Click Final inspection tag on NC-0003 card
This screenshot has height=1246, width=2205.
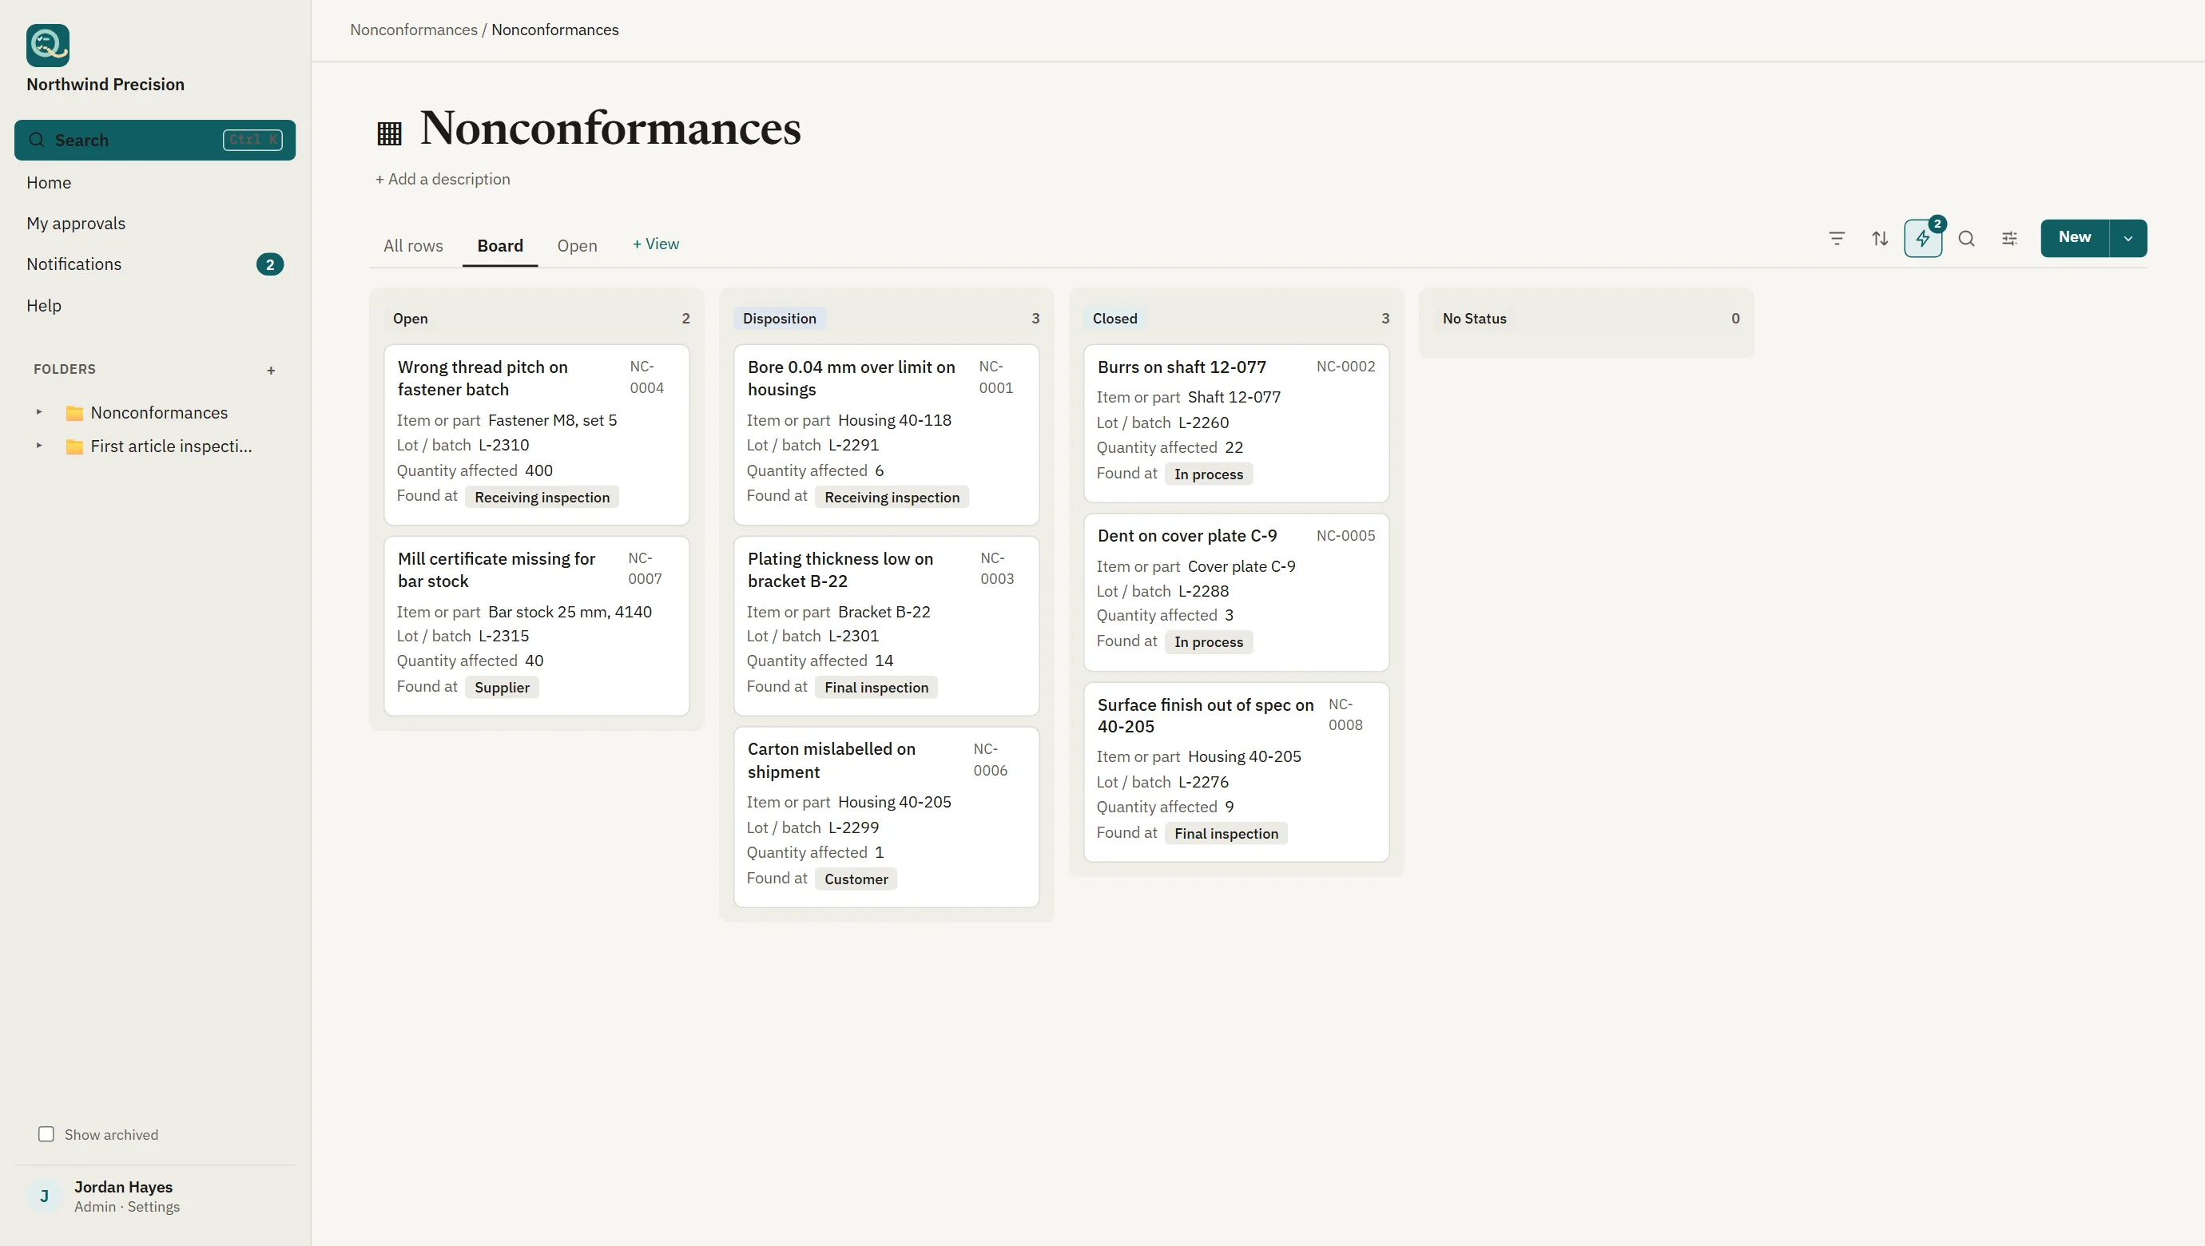pyautogui.click(x=876, y=687)
